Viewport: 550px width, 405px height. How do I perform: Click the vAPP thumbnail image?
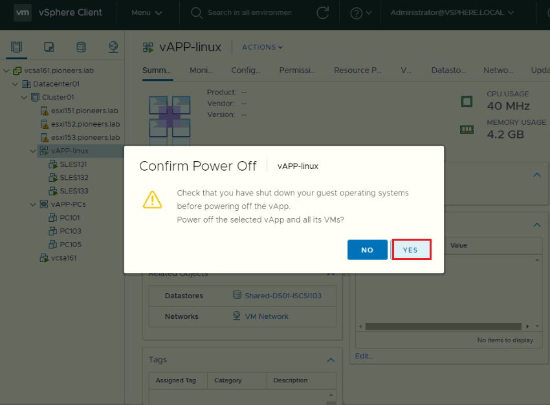(170, 120)
